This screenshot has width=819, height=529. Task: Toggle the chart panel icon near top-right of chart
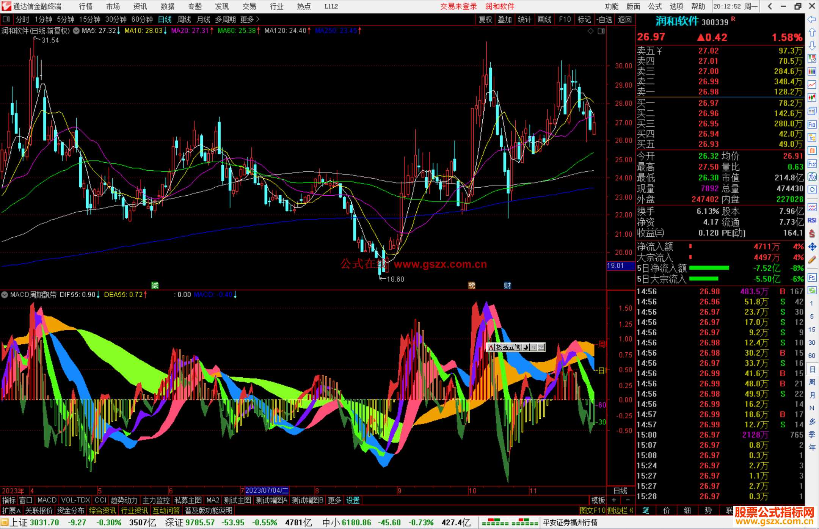(601, 31)
